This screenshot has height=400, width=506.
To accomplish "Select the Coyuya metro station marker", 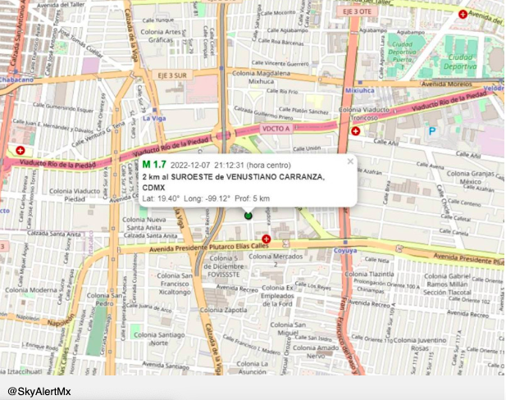I will (347, 240).
